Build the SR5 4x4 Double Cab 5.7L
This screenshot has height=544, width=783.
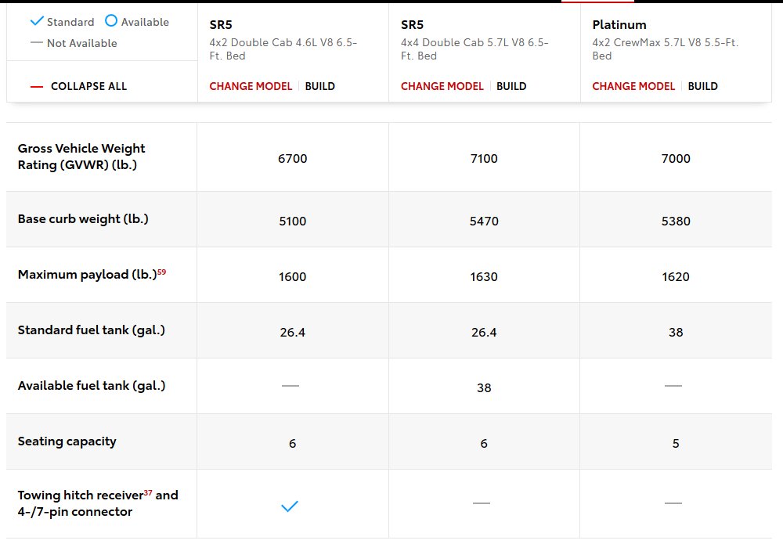(511, 86)
